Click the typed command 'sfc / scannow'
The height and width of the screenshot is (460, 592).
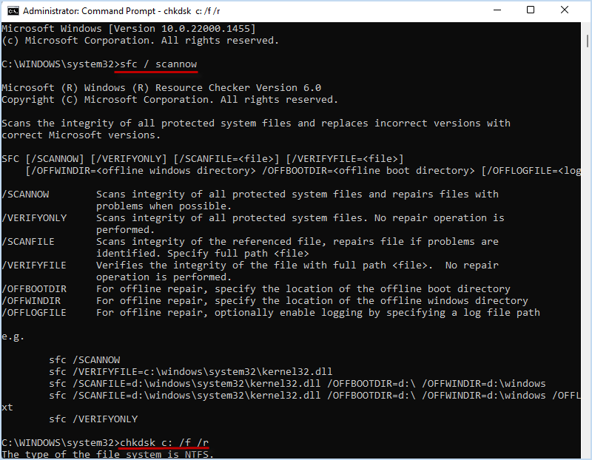click(x=158, y=64)
